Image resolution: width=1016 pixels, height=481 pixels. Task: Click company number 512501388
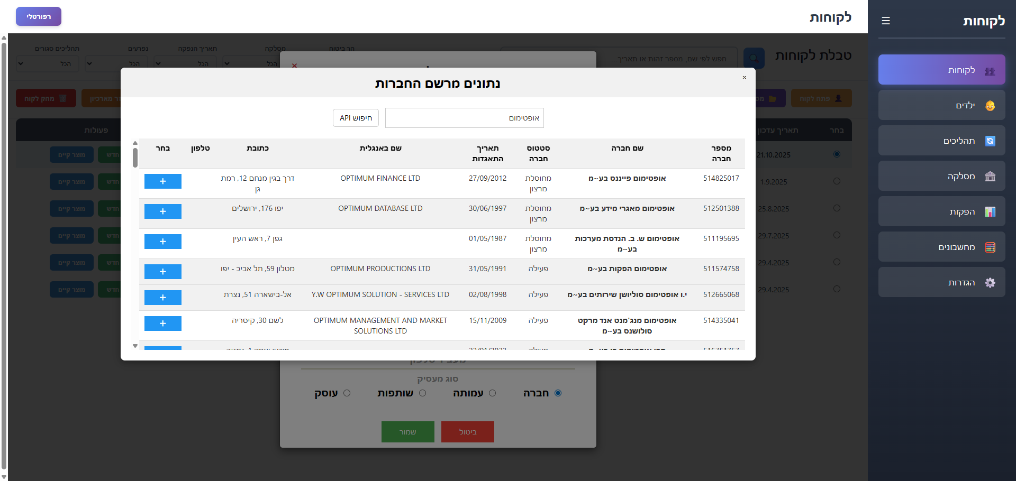tap(721, 209)
